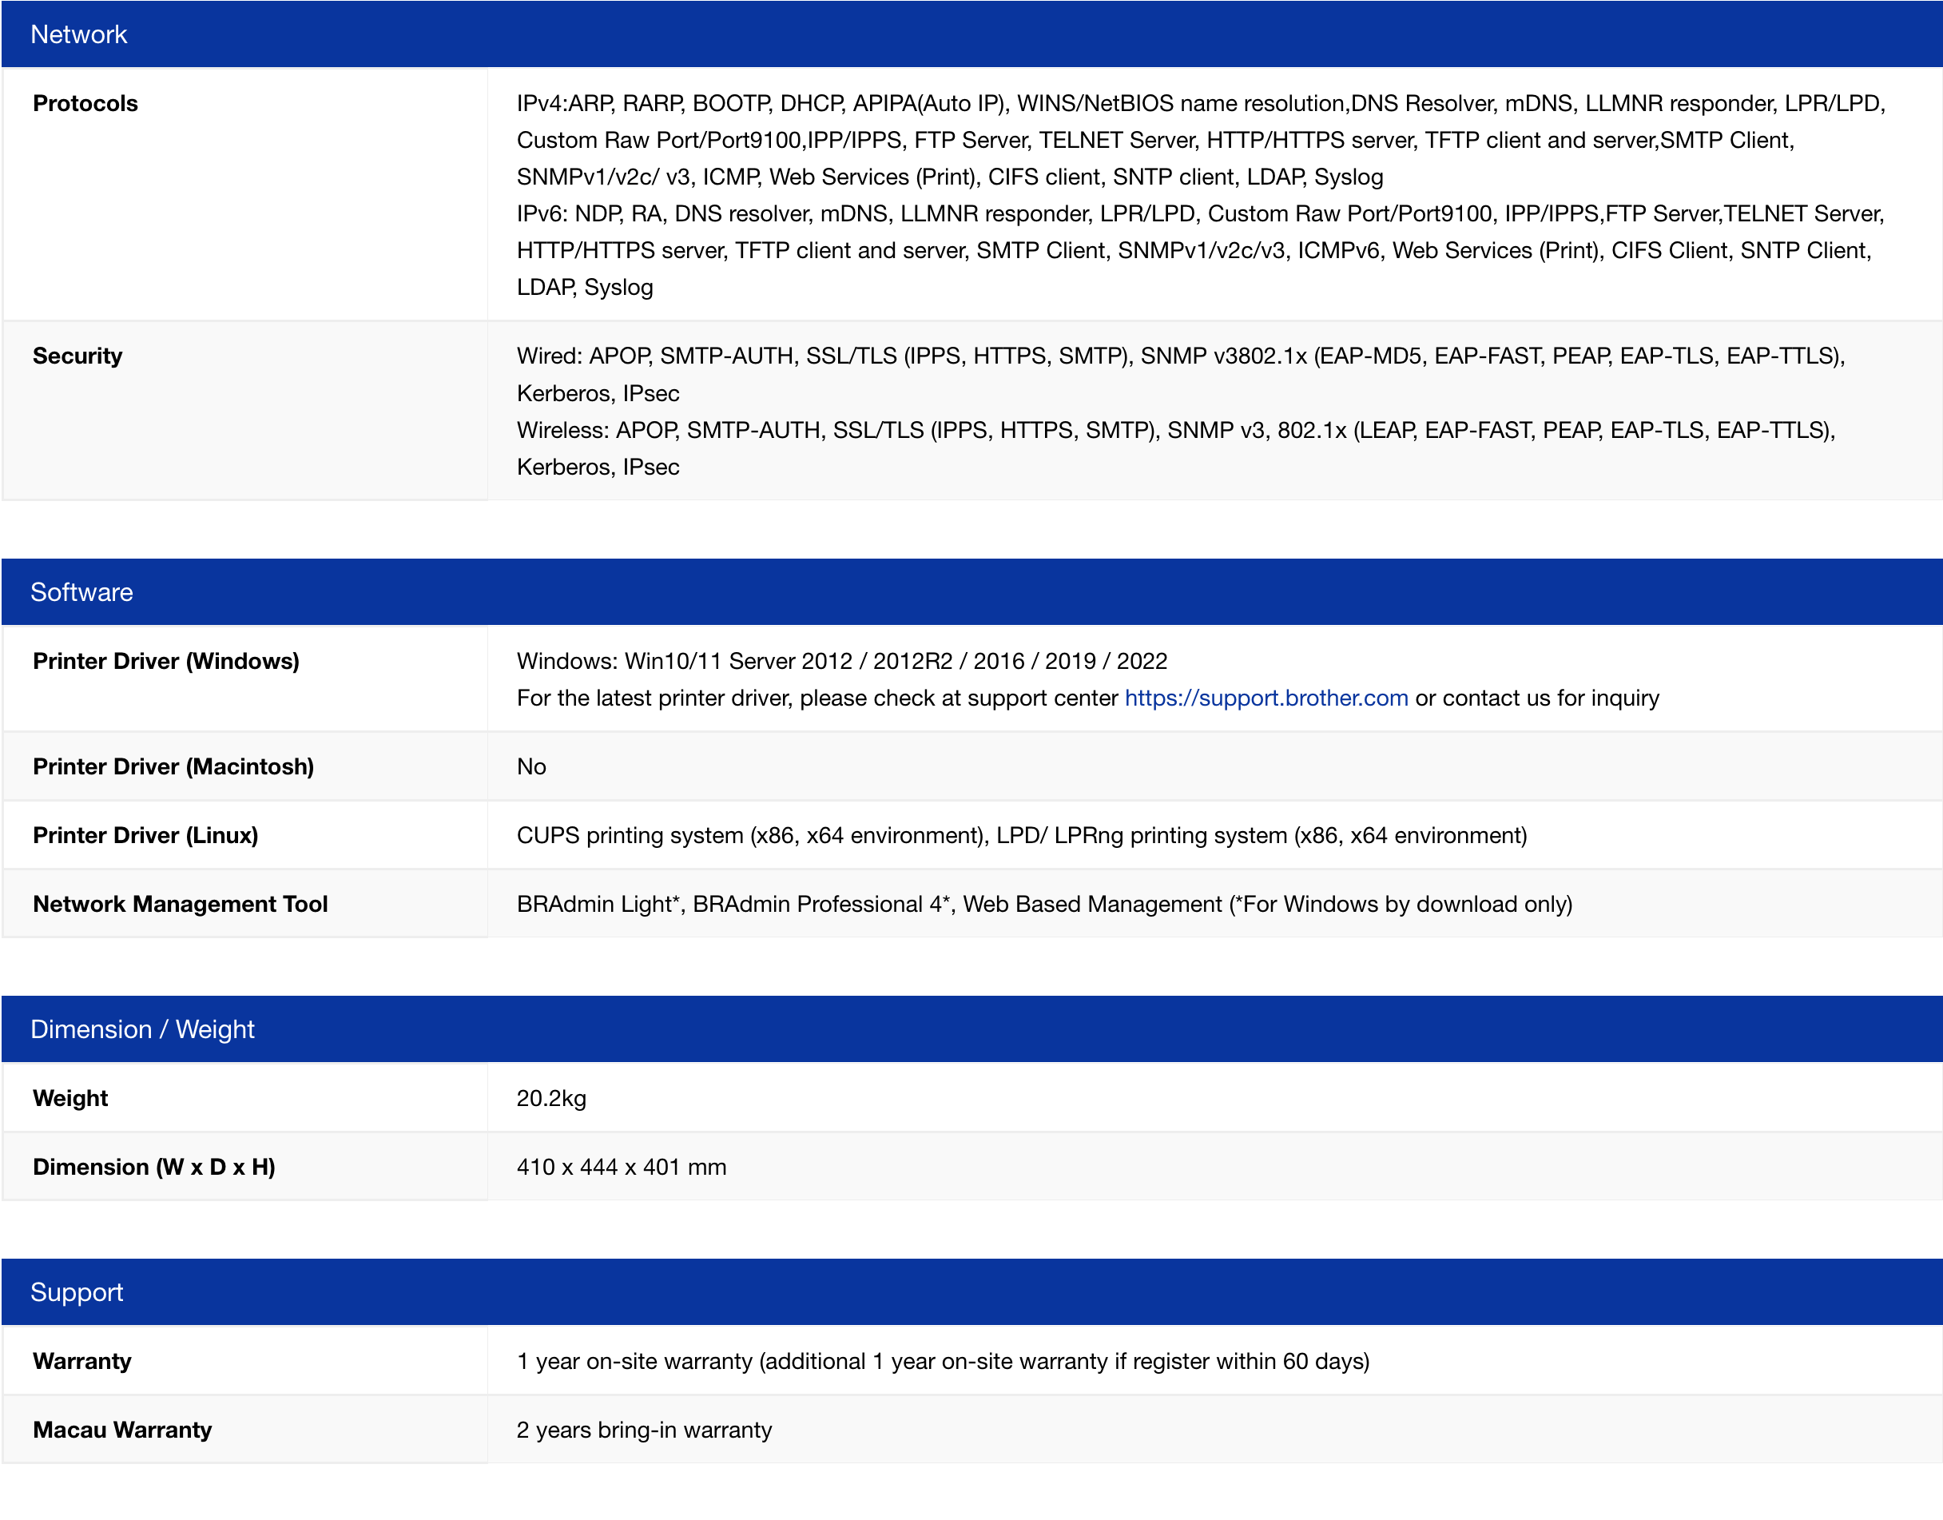
Task: Click the Dimension (W x D x H) label
Action: [154, 1167]
